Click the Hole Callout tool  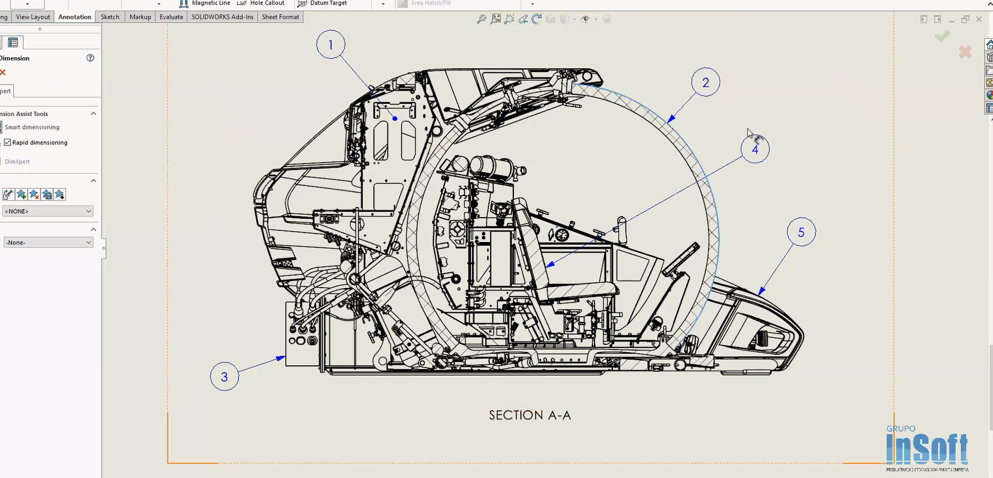tap(261, 3)
